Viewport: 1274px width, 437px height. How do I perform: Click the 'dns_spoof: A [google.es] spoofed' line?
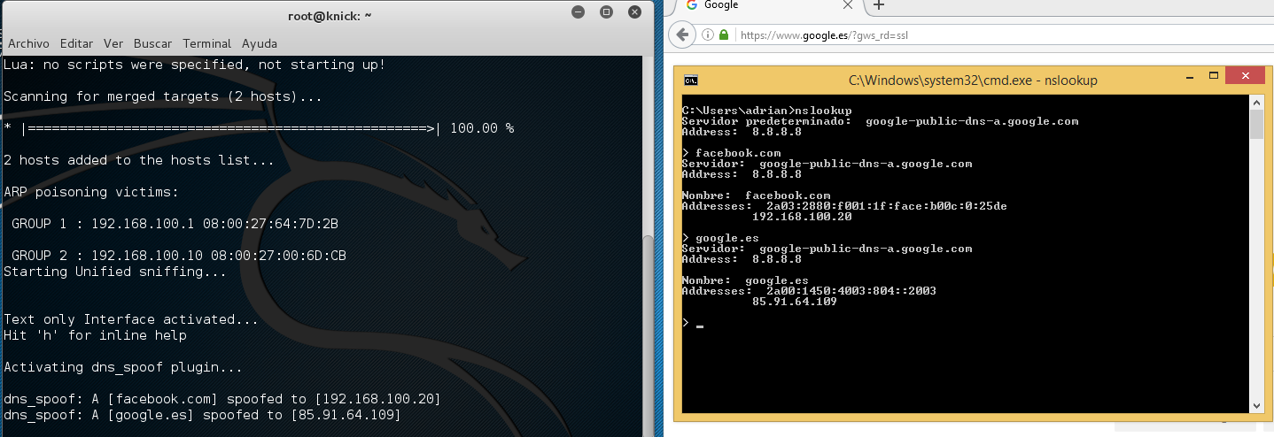click(202, 415)
